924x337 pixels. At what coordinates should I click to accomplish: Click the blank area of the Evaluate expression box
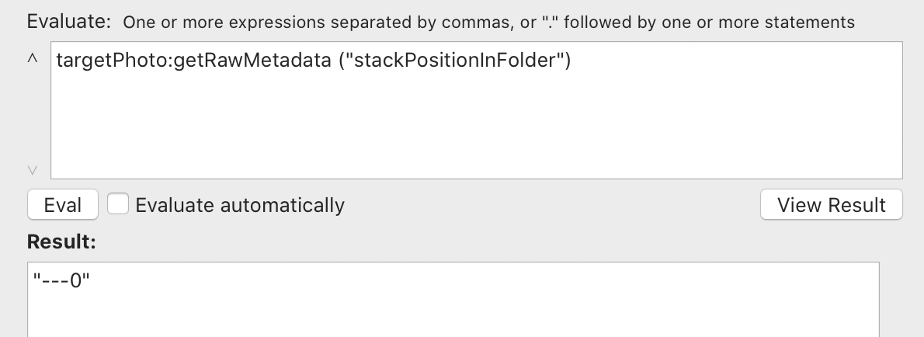point(476,123)
